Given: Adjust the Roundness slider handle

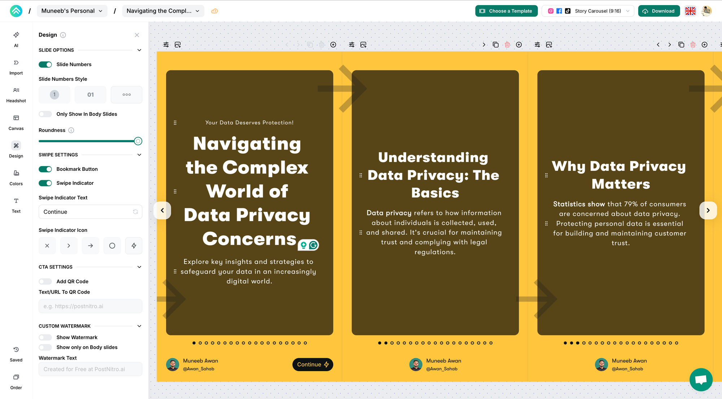Looking at the screenshot, I should (138, 141).
